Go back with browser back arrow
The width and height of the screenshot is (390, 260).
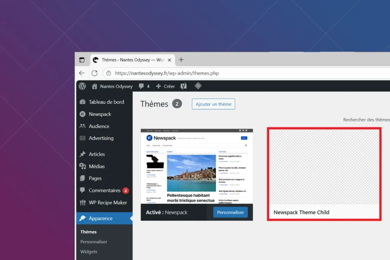click(x=82, y=73)
